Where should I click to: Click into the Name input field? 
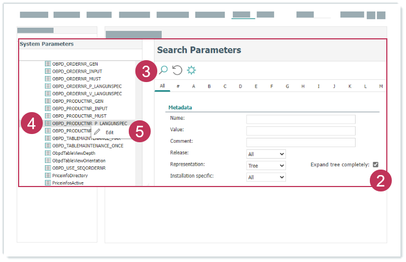point(300,119)
